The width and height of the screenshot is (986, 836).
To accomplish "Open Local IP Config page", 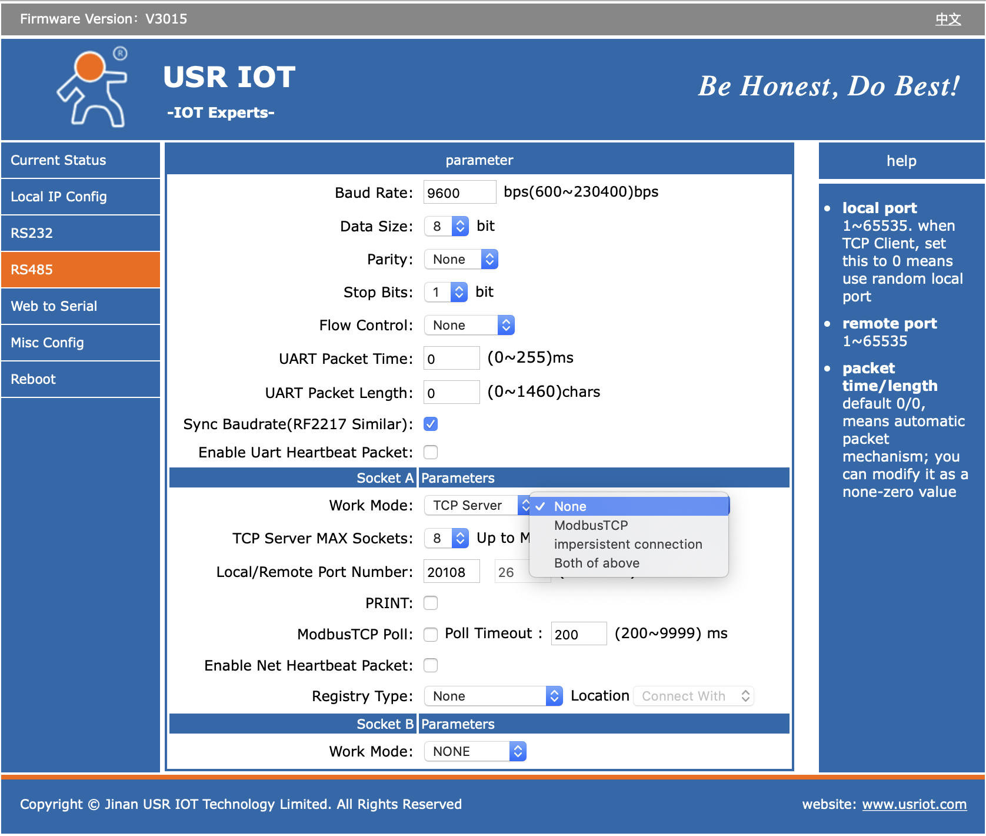I will tap(81, 197).
